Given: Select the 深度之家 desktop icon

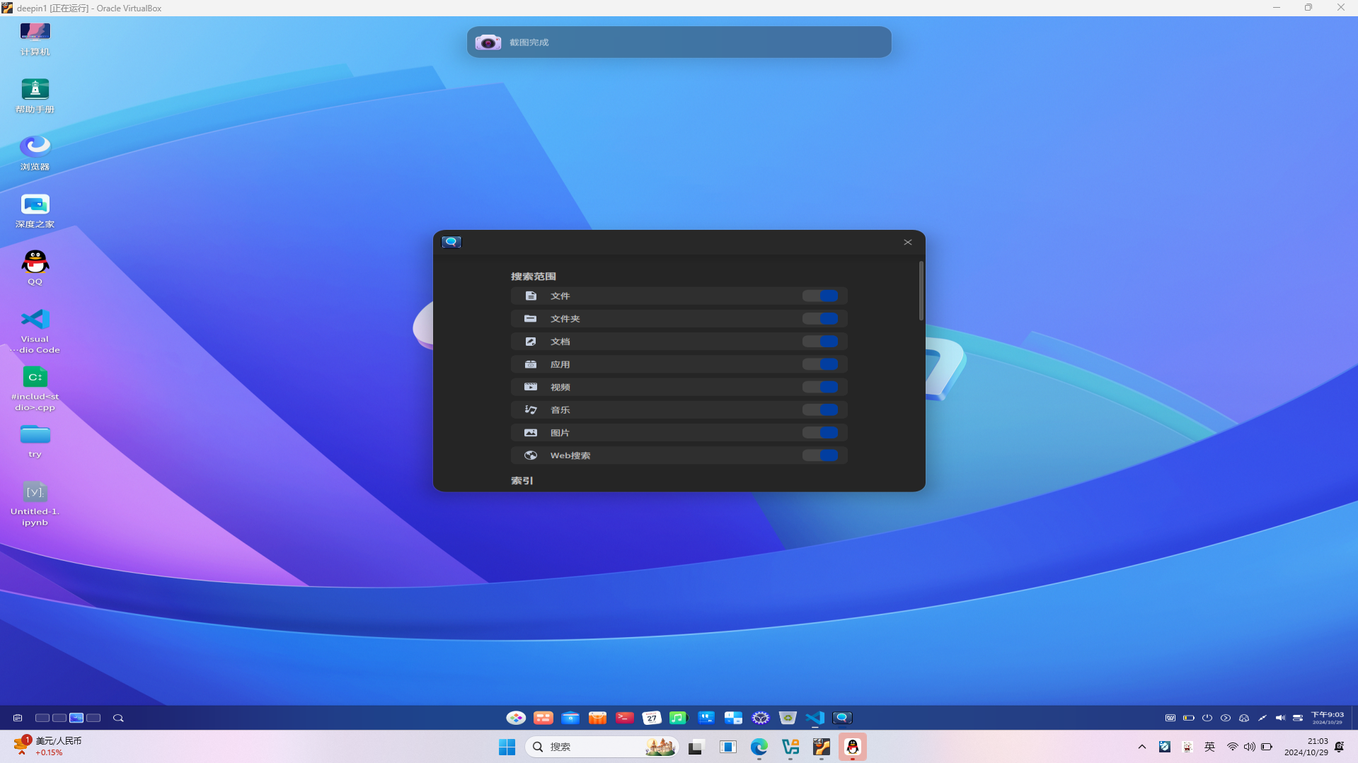Looking at the screenshot, I should click(x=35, y=211).
